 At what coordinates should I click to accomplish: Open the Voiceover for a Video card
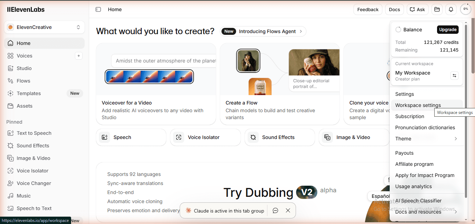tap(156, 84)
